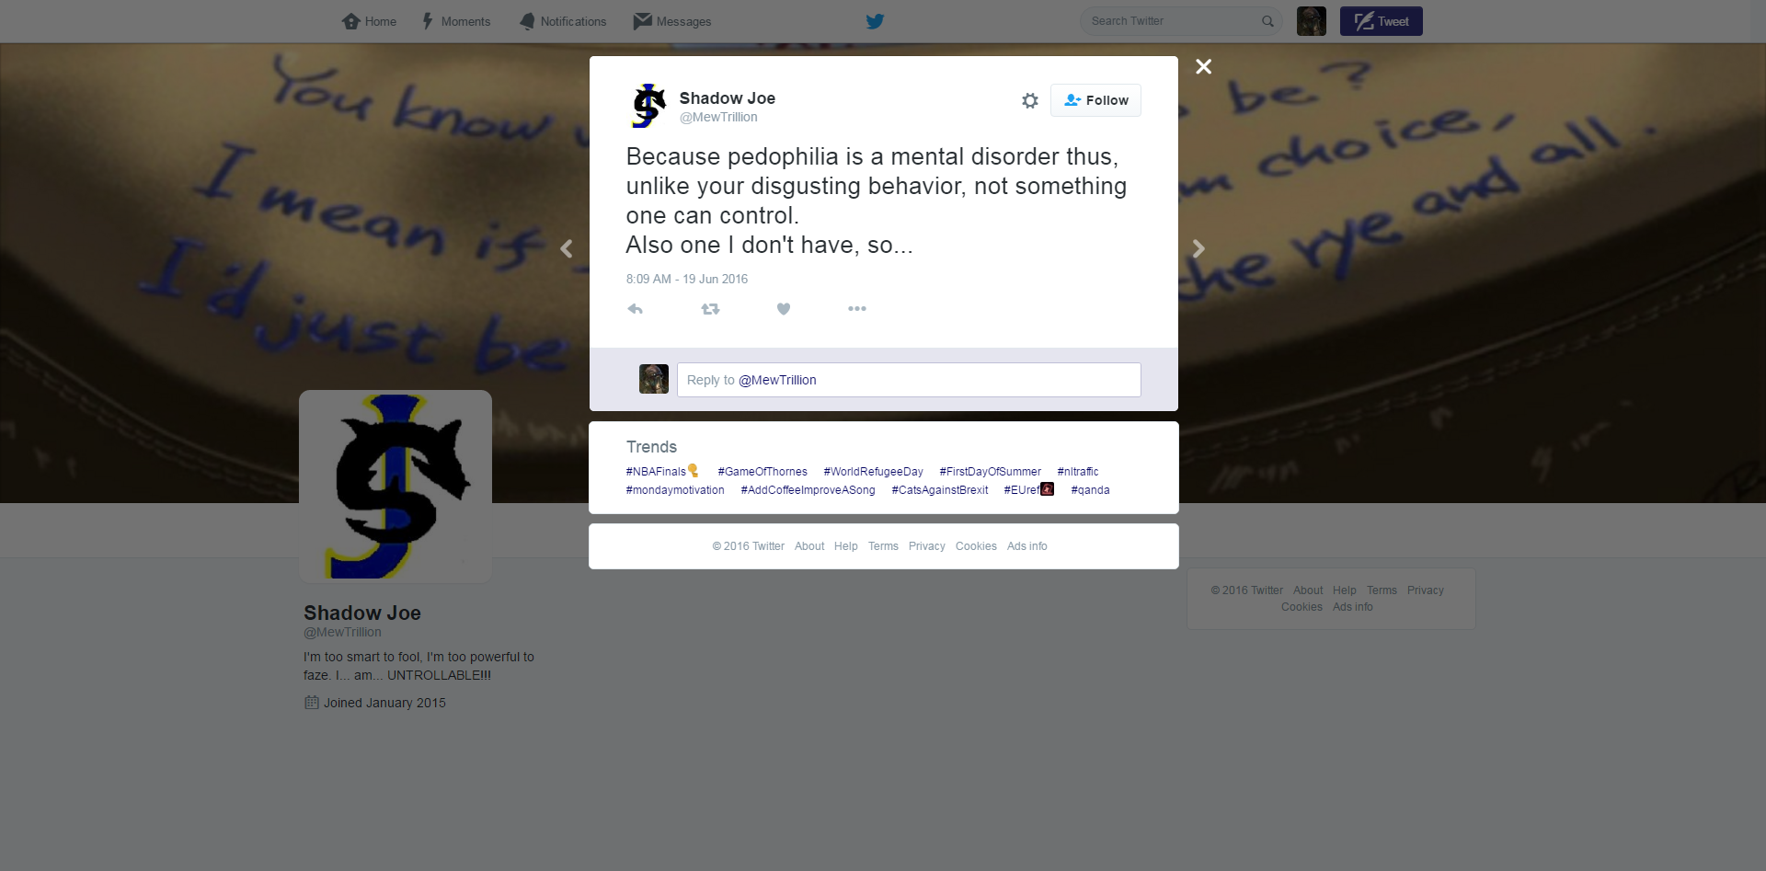Open Notifications bell in top bar

tap(562, 21)
